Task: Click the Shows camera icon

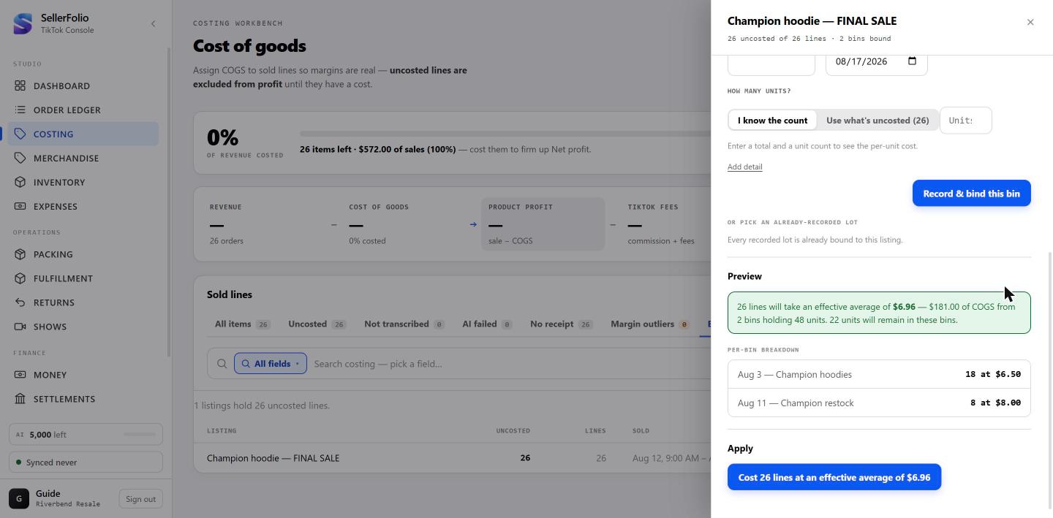Action: pos(20,327)
